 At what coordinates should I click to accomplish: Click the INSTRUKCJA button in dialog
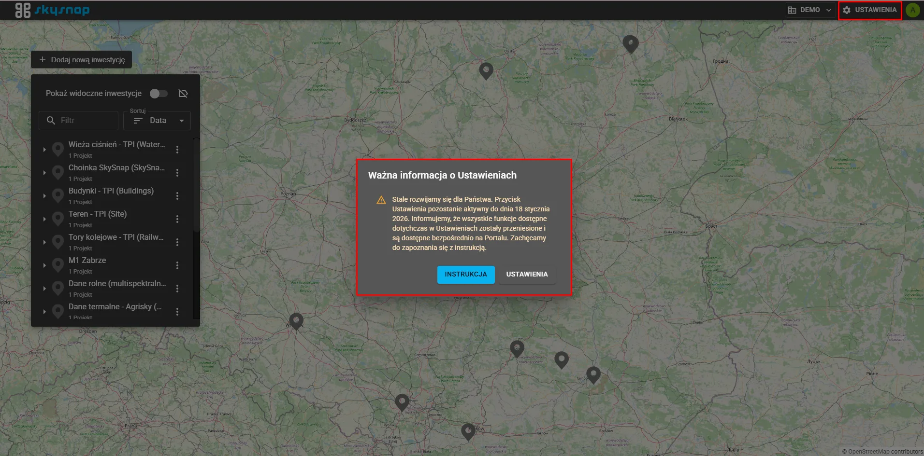coord(465,275)
